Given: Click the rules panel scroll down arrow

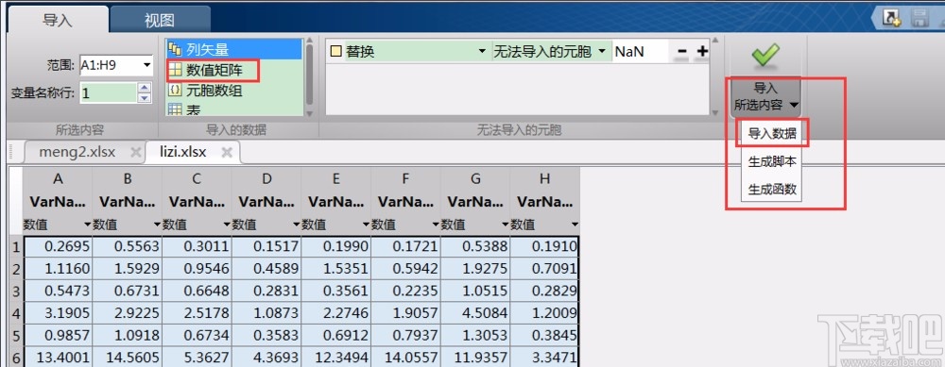Looking at the screenshot, I should click(x=715, y=112).
